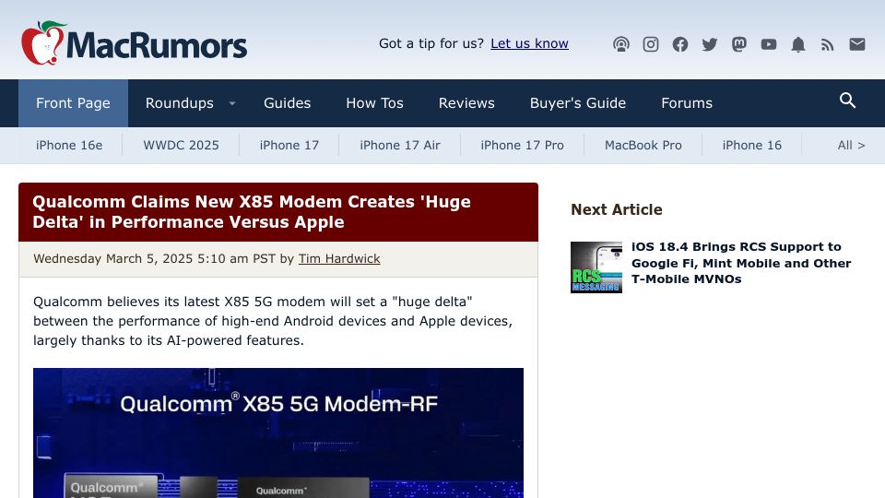The image size is (885, 498).
Task: Click the notifications bell icon
Action: 798,44
